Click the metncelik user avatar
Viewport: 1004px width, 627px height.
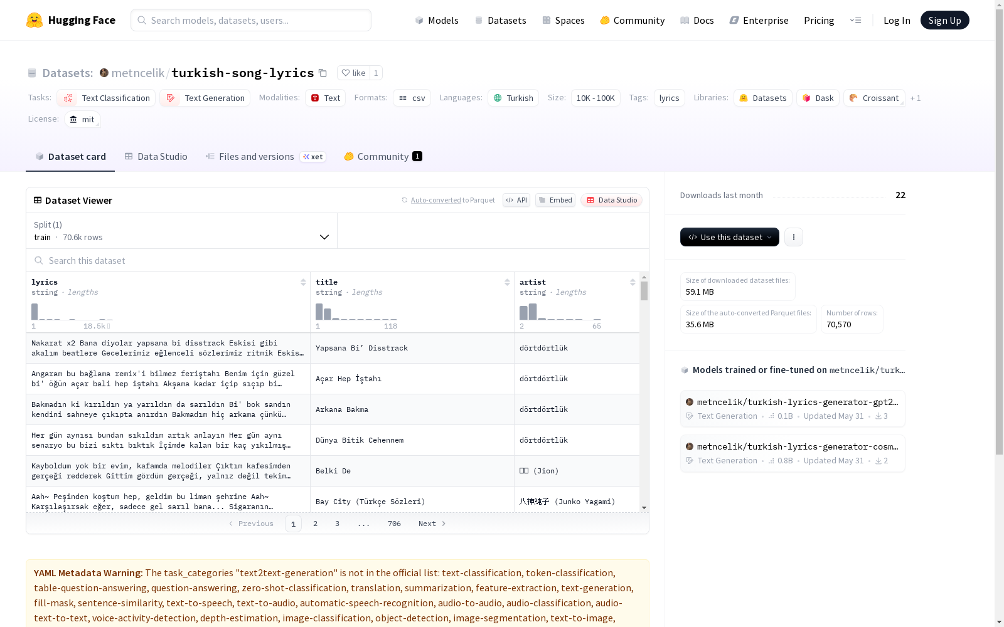tap(104, 73)
